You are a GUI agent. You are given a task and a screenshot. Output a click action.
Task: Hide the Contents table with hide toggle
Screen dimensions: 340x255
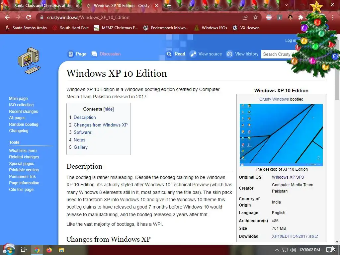coord(109,109)
